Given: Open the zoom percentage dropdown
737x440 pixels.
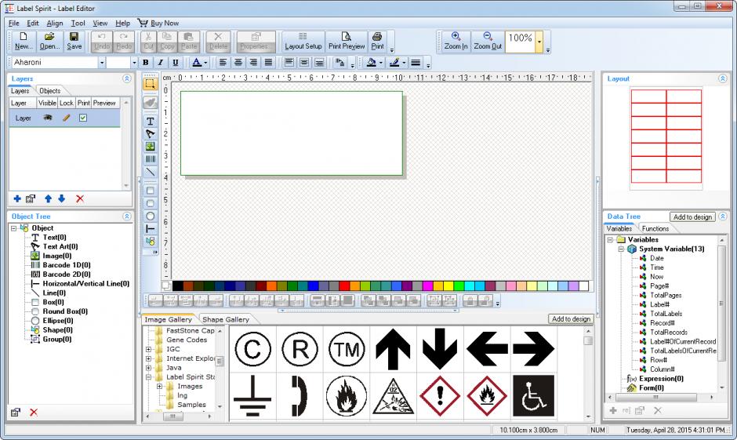Looking at the screenshot, I should (539, 42).
